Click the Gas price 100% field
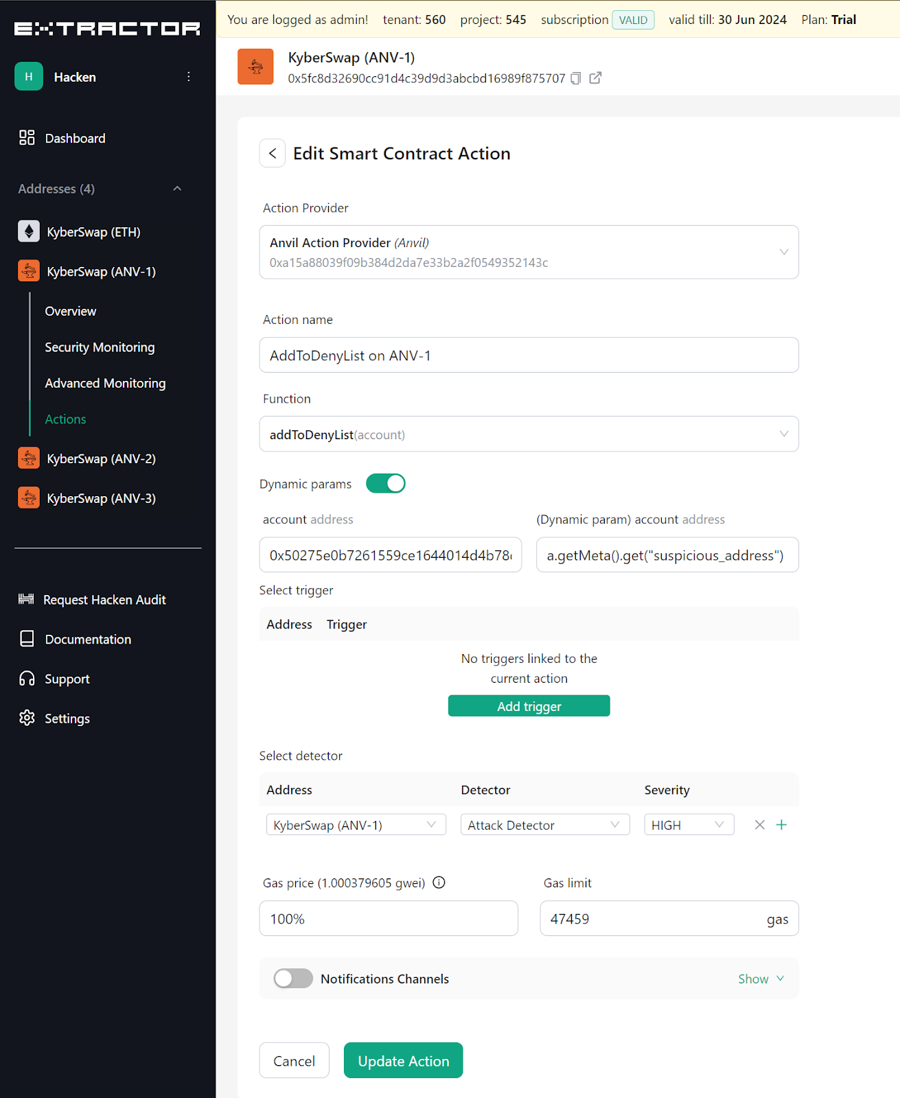Viewport: 900px width, 1098px height. point(389,918)
